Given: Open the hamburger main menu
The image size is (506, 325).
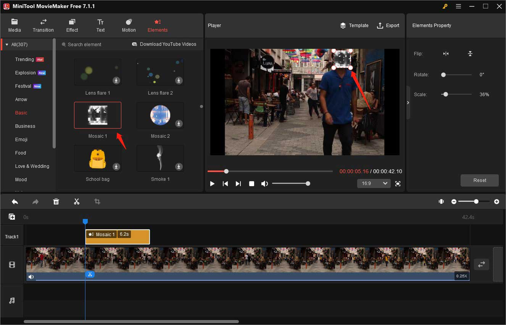Looking at the screenshot, I should (x=459, y=6).
